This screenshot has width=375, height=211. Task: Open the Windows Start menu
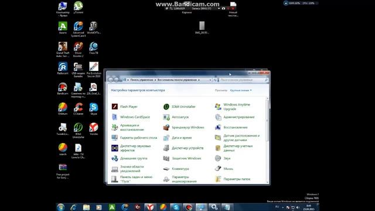61,207
